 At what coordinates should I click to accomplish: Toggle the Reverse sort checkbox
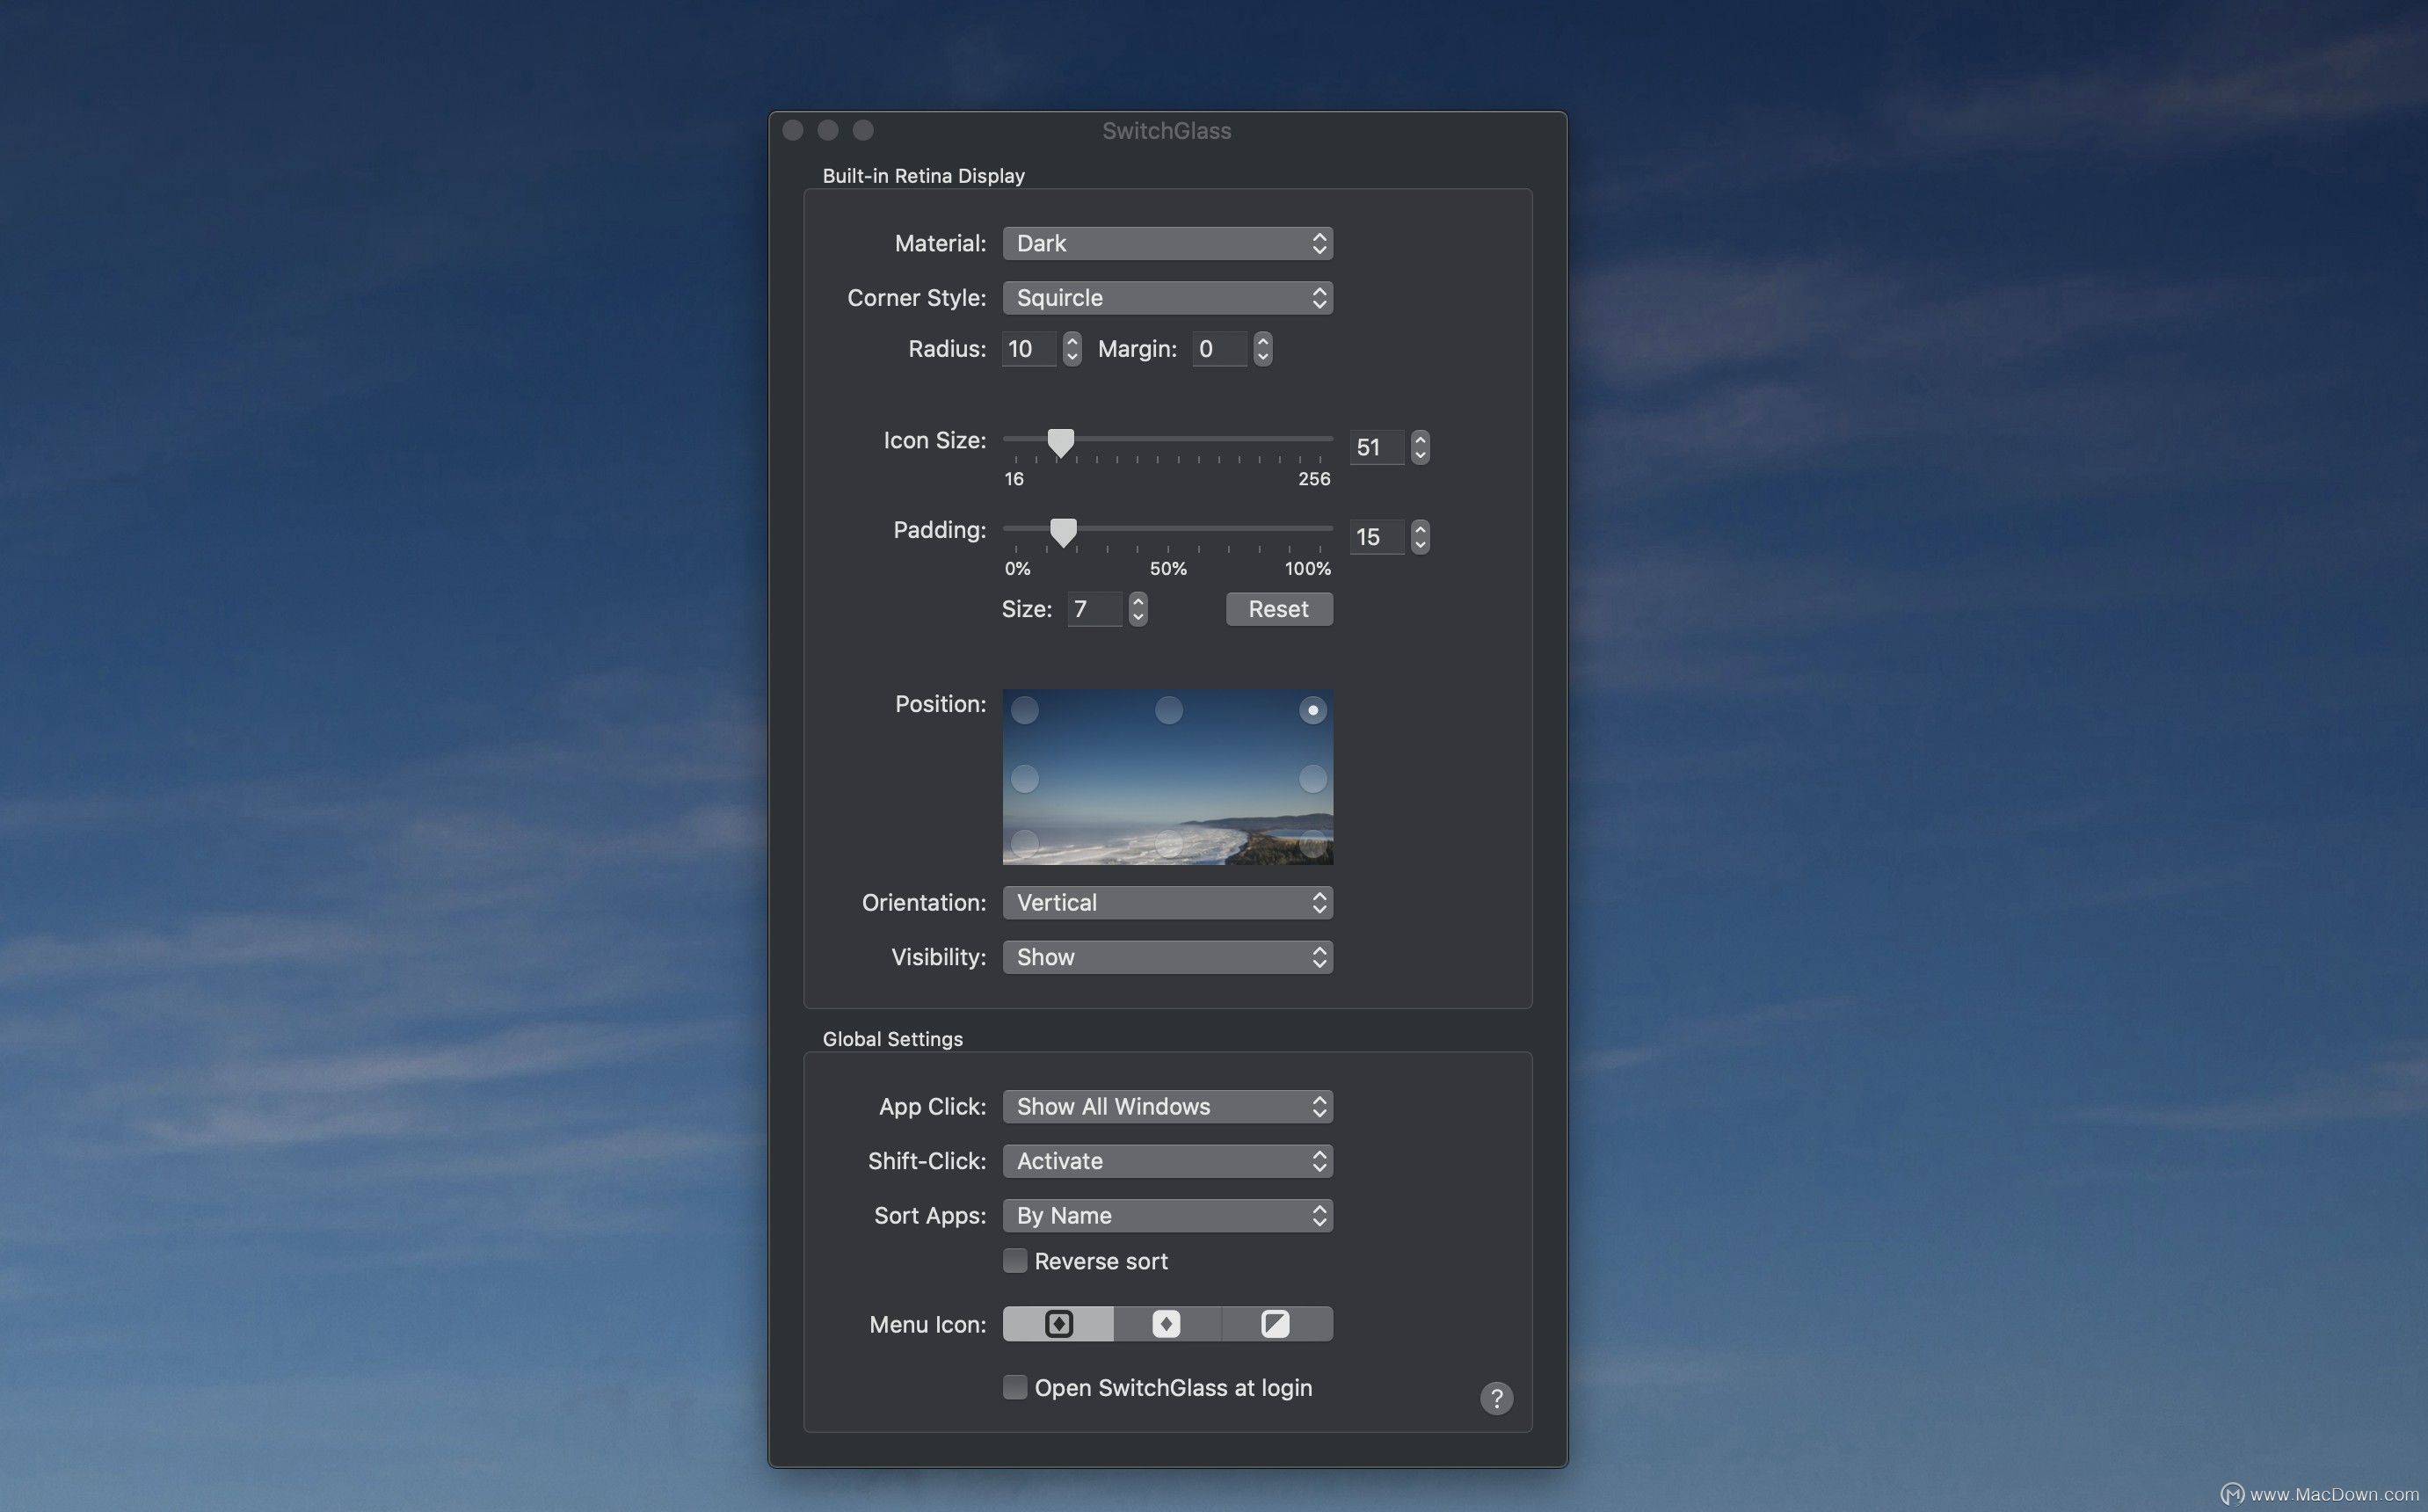(x=1015, y=1261)
